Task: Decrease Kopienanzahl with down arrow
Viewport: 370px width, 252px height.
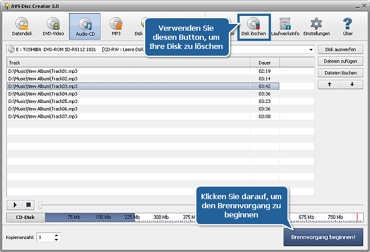Action: coord(56,239)
